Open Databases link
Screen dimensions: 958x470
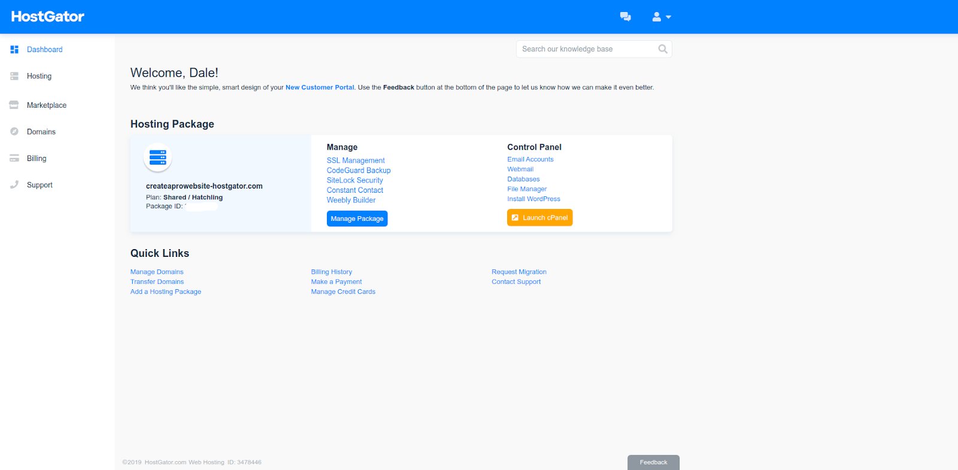524,179
